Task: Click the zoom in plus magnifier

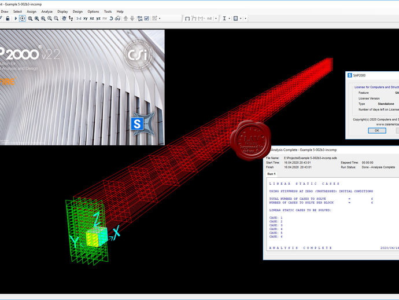Action: pos(50,19)
